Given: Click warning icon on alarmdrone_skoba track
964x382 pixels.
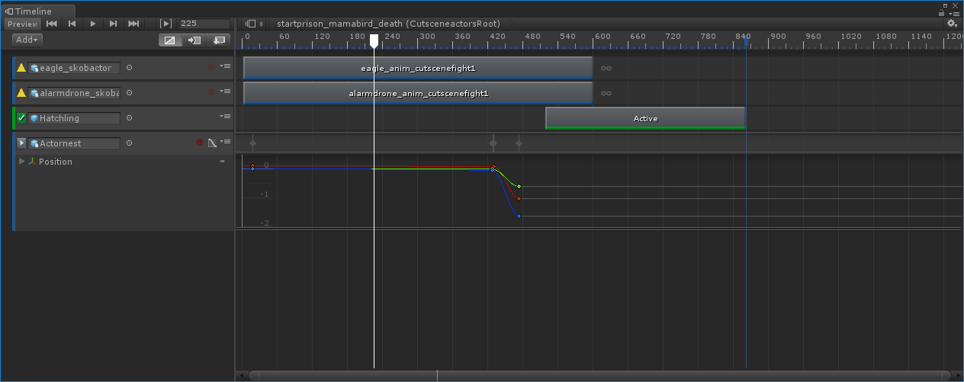Looking at the screenshot, I should point(21,93).
